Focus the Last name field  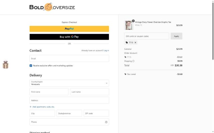(90, 92)
